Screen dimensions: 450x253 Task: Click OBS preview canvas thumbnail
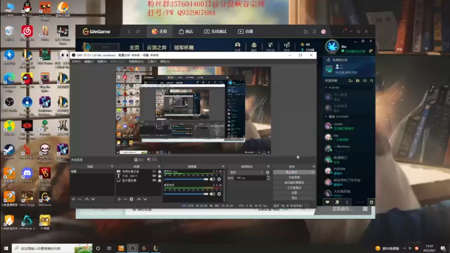point(193,110)
